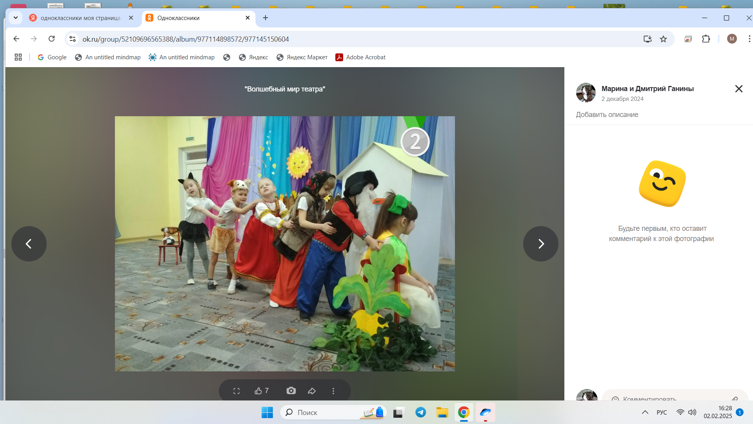Open the Adobe Acrobat bookmark

pyautogui.click(x=360, y=57)
